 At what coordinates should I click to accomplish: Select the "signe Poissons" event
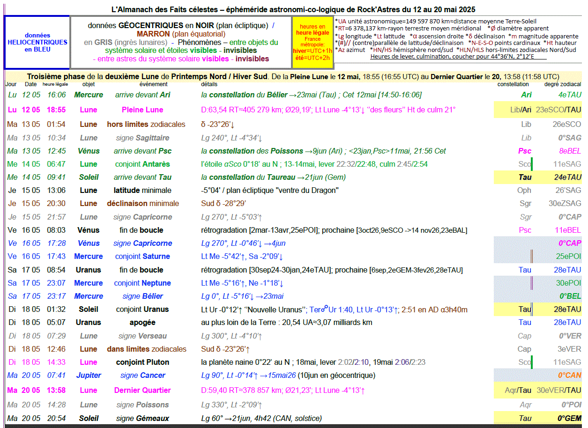point(142,405)
